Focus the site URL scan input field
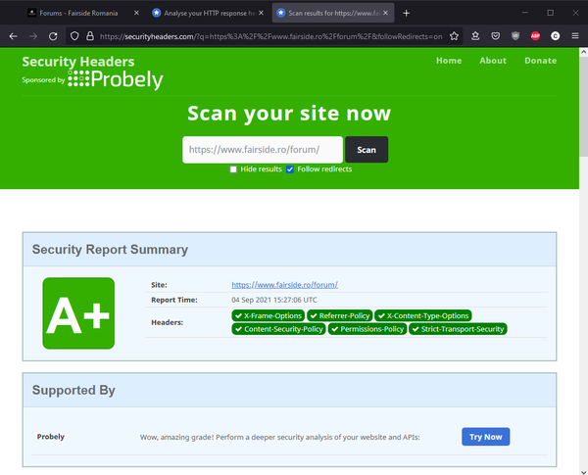Viewport: 588px width, 475px height. pyautogui.click(x=263, y=150)
